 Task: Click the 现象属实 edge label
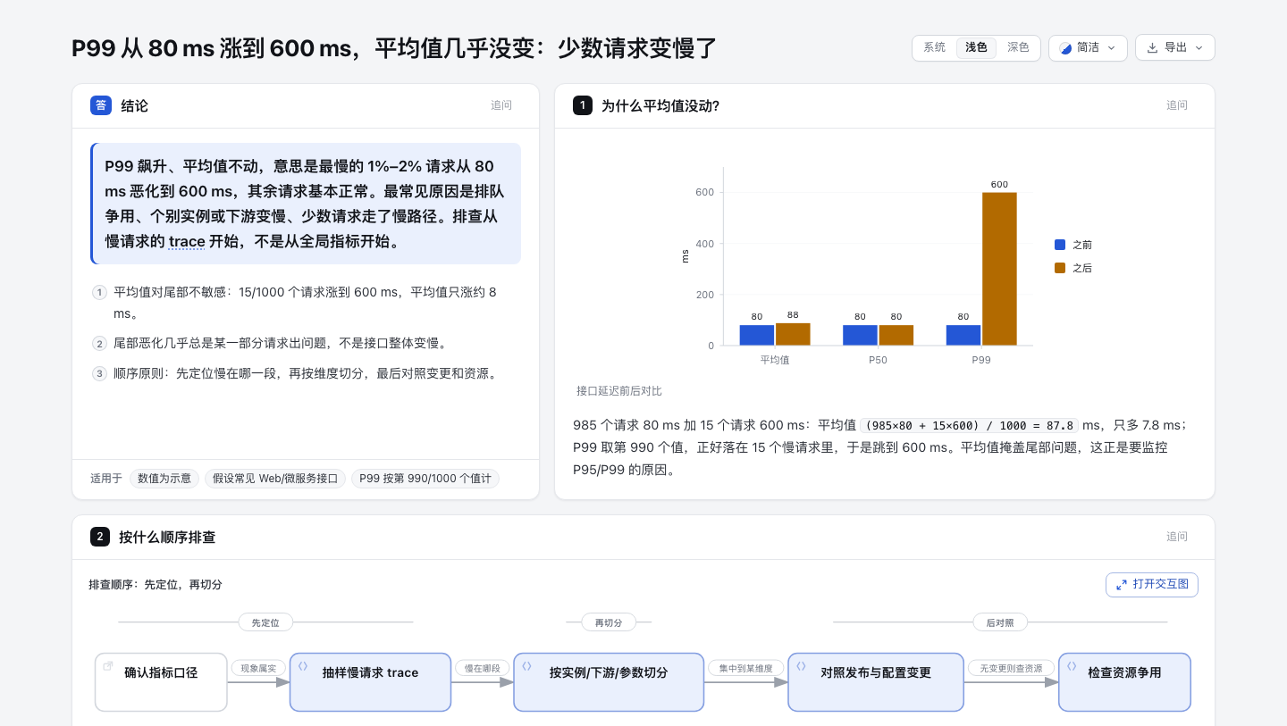[x=259, y=668]
